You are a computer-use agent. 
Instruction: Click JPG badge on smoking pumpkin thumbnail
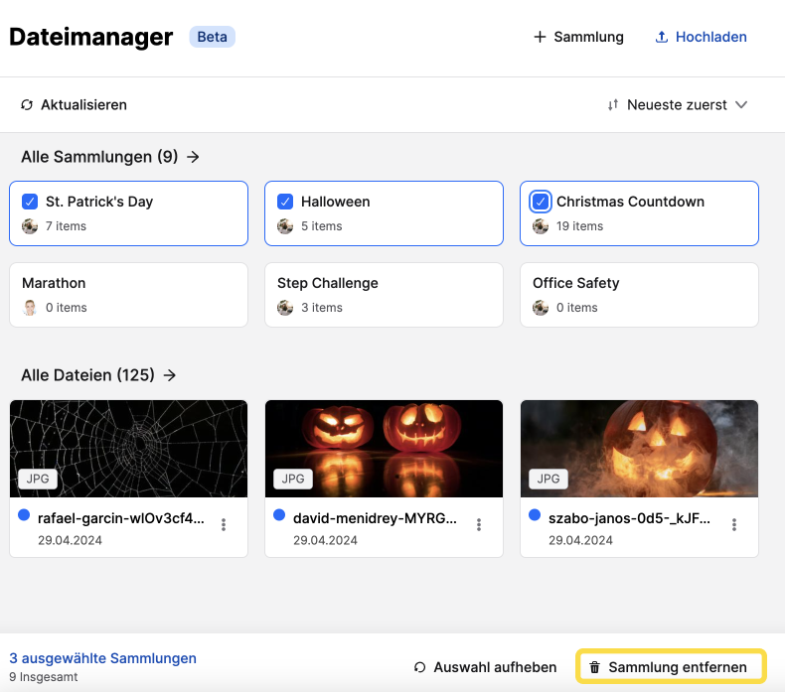tap(549, 479)
